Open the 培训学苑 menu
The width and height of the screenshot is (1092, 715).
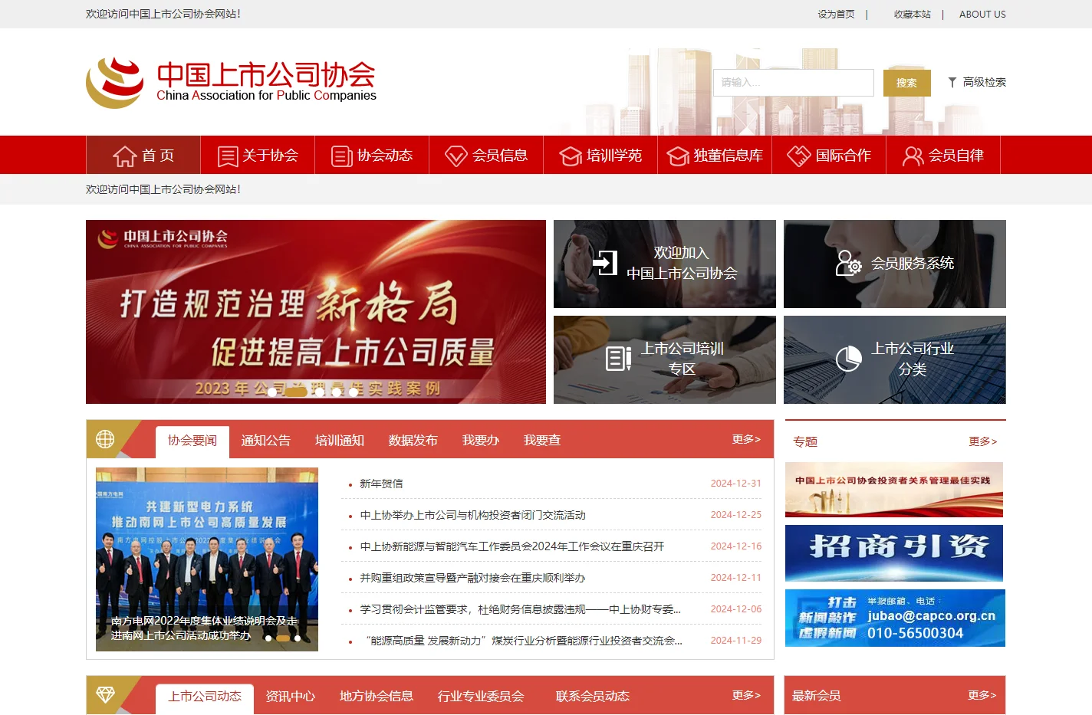tap(600, 155)
